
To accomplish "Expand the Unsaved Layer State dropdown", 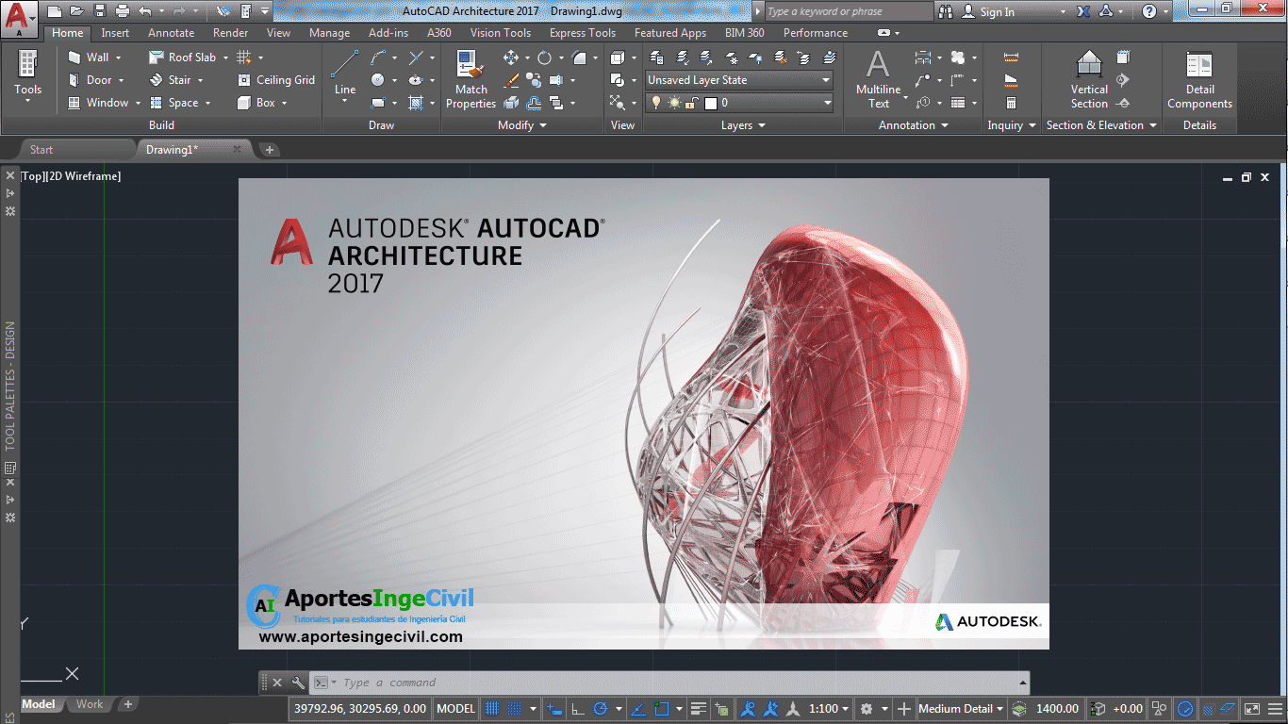I will 826,80.
